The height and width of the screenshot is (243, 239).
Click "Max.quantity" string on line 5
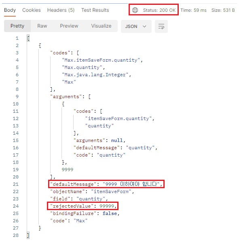(82, 67)
